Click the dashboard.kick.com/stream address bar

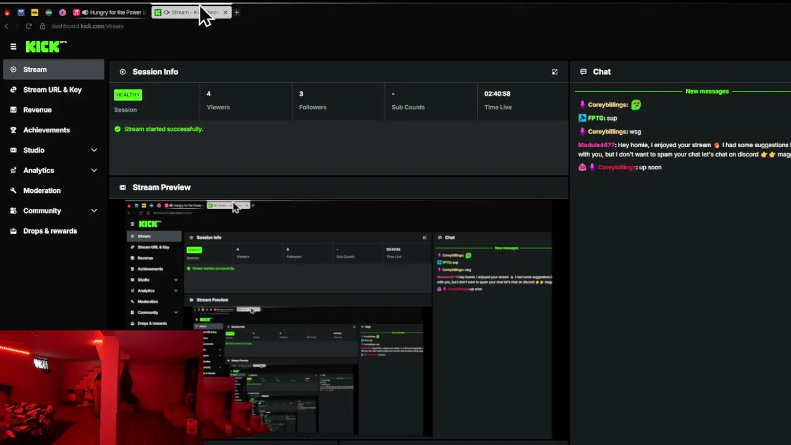(87, 26)
